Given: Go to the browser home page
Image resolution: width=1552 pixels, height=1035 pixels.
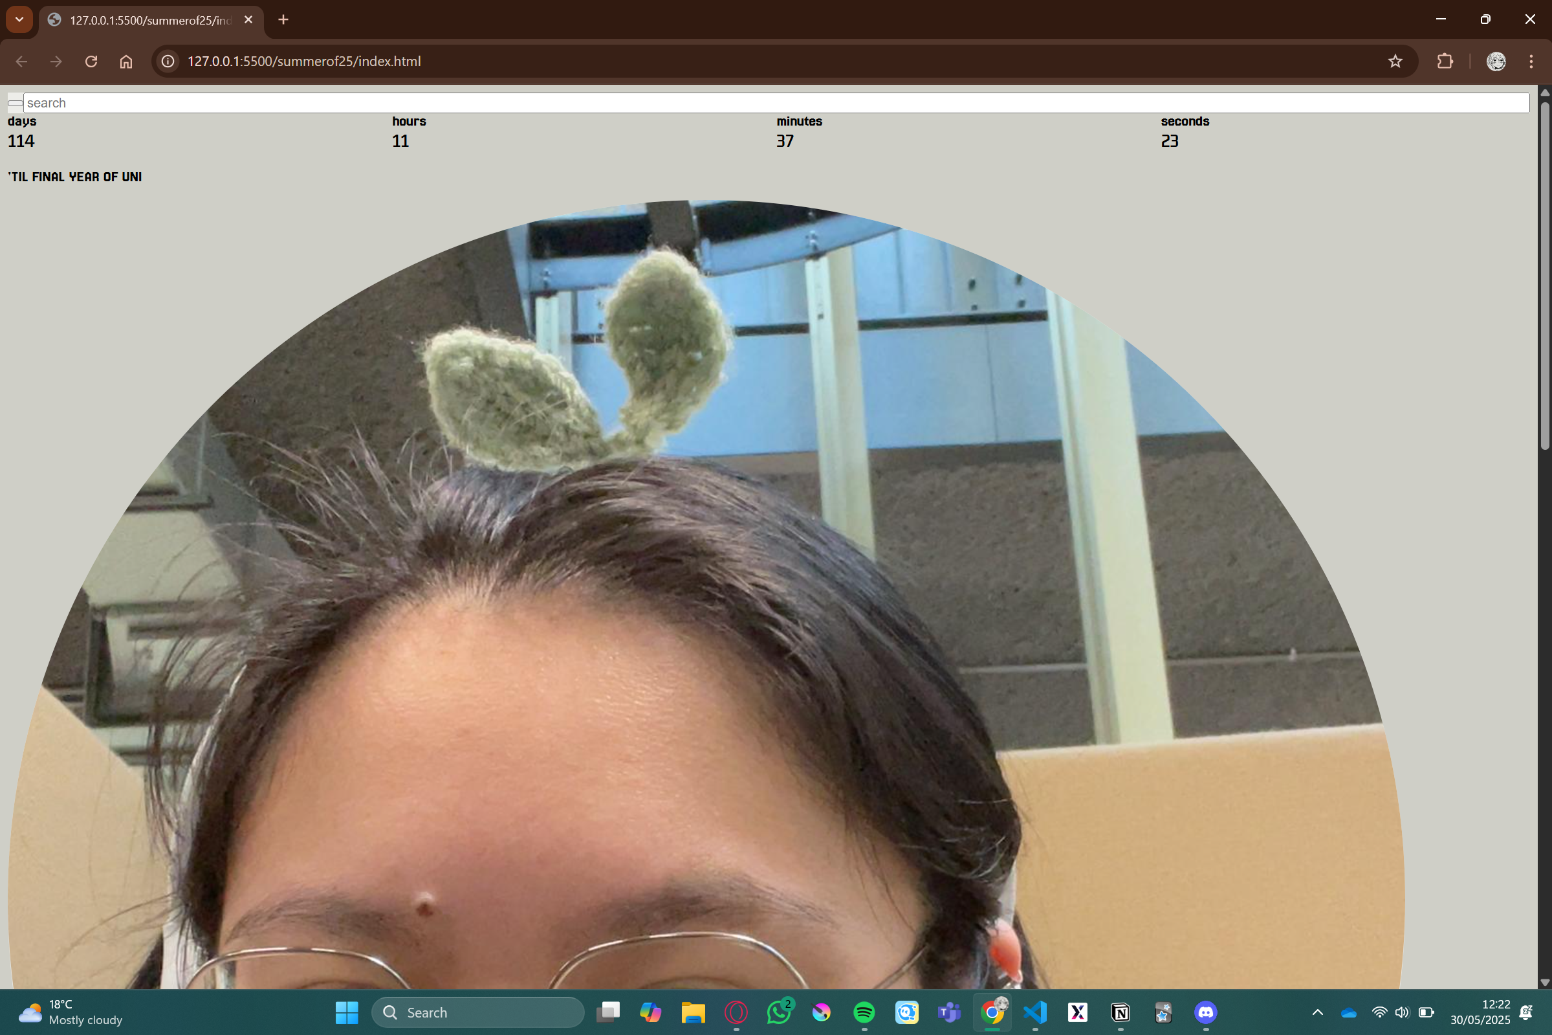Looking at the screenshot, I should pos(126,61).
